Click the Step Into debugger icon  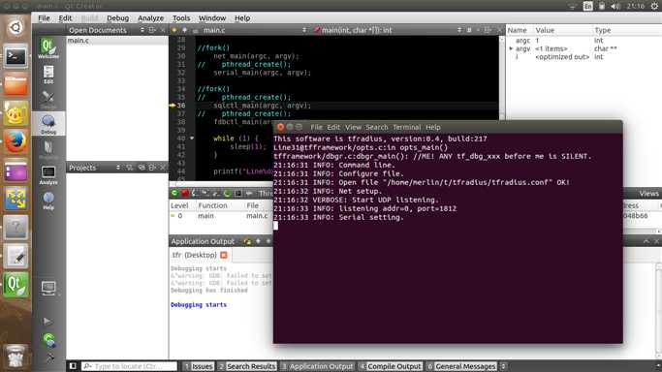[x=205, y=193]
